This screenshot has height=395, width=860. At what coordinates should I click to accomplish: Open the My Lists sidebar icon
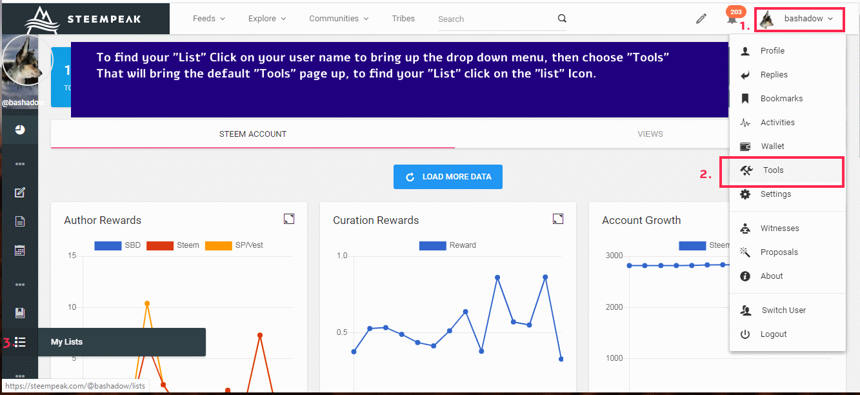tap(20, 342)
